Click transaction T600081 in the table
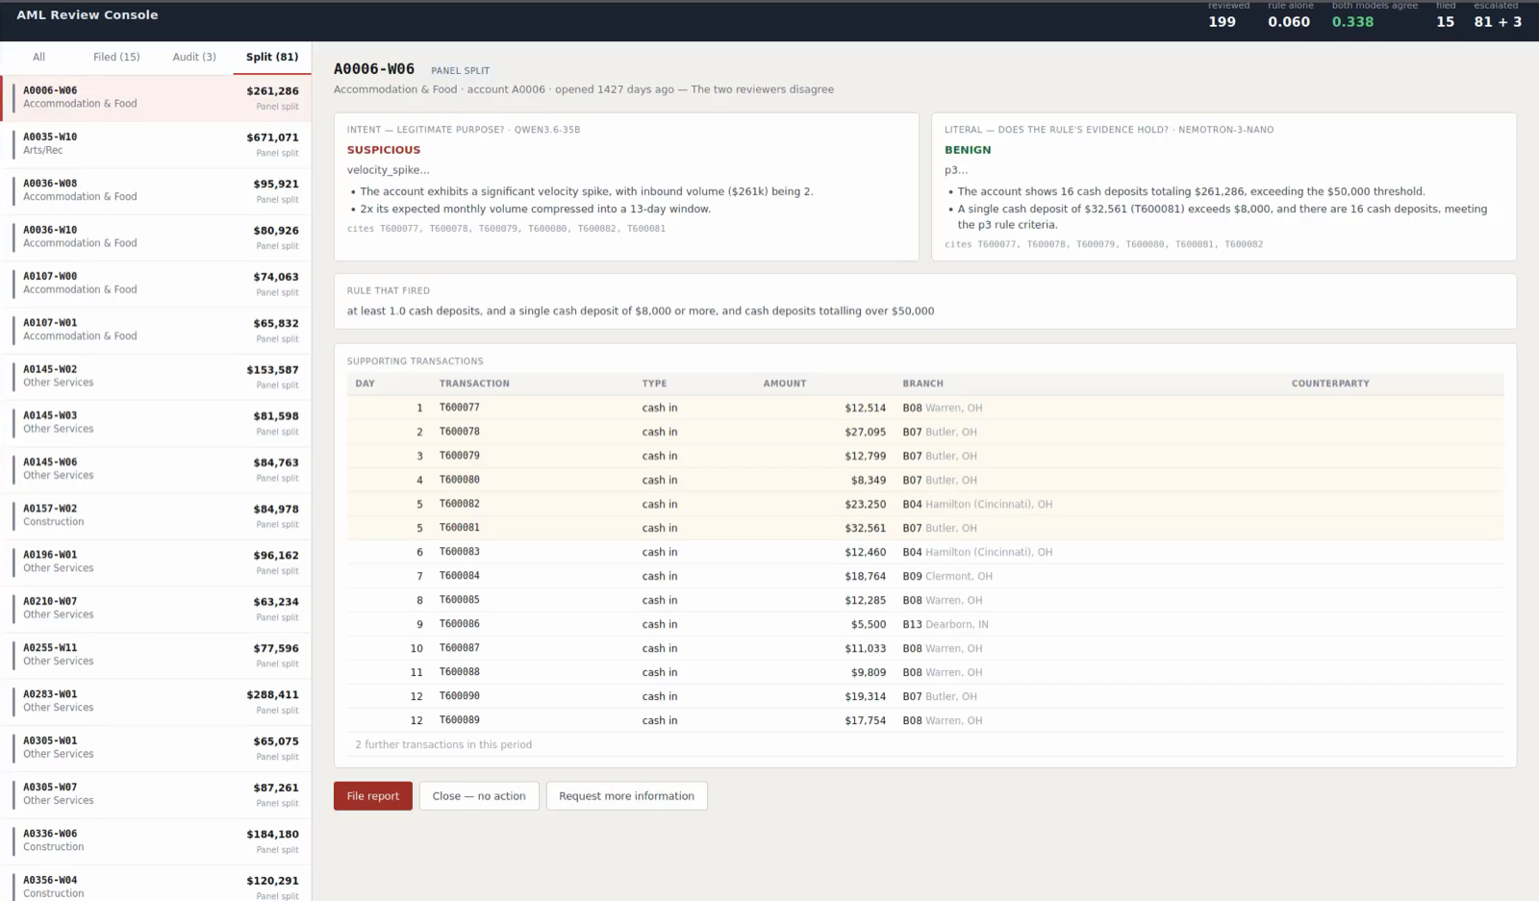 tap(925, 528)
